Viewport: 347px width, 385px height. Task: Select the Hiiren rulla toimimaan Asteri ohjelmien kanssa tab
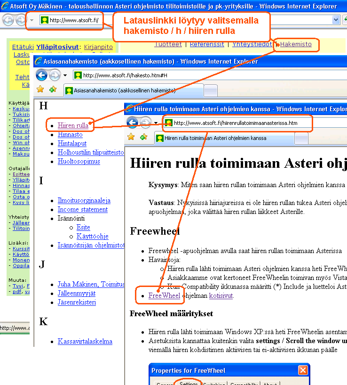[224, 138]
